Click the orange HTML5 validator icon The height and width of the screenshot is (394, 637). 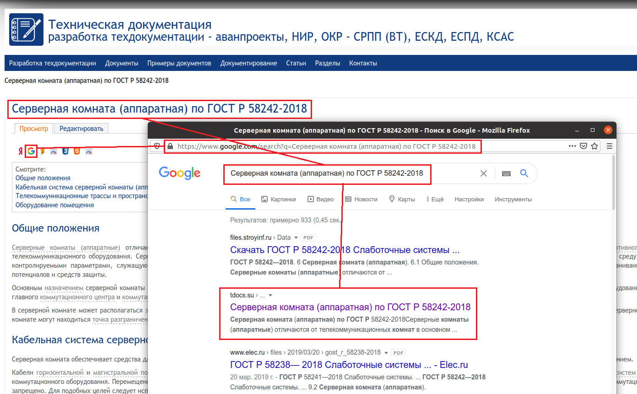76,151
